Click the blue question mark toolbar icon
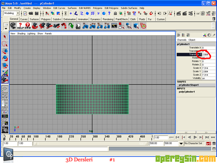The image size is (217, 163). (109, 14)
